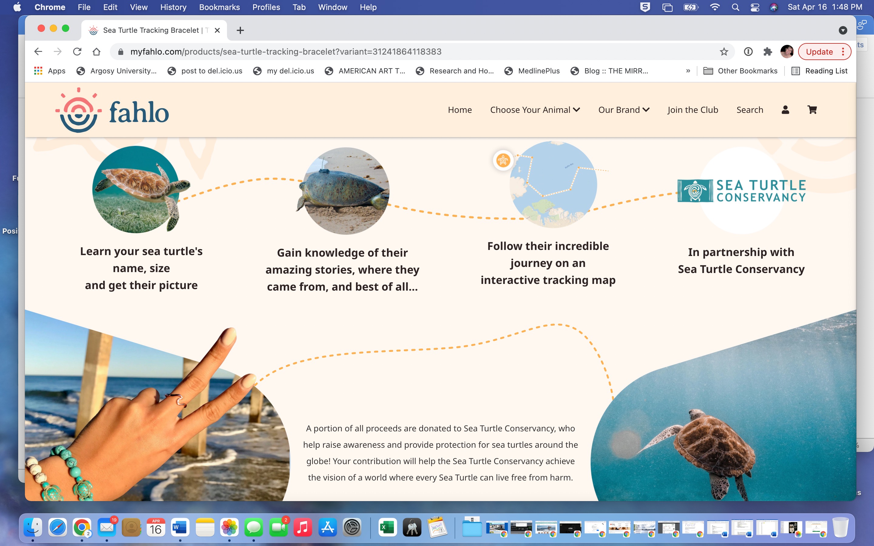Open new tab with plus button
The image size is (874, 546).
pos(240,30)
